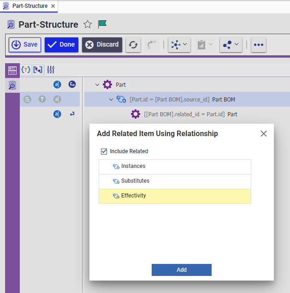This screenshot has width=290, height=293.
Task: Click the bracketed structure mapping icon
Action: tap(38, 70)
